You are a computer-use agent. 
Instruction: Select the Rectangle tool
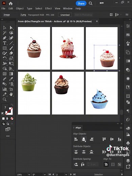pyautogui.click(x=4, y=48)
